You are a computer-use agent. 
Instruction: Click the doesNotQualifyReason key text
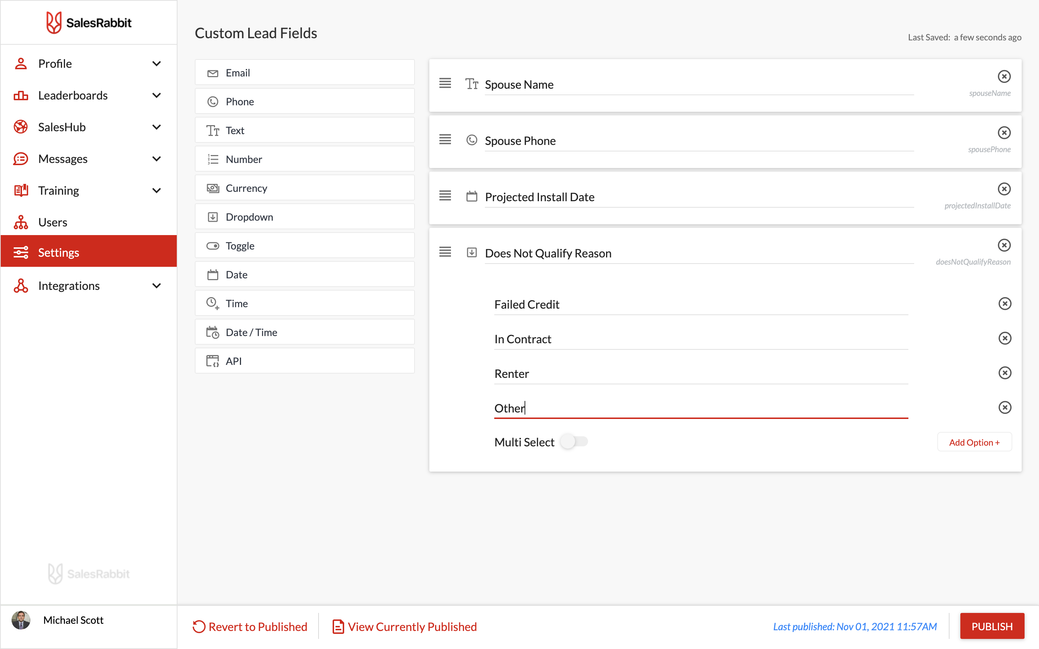973,262
